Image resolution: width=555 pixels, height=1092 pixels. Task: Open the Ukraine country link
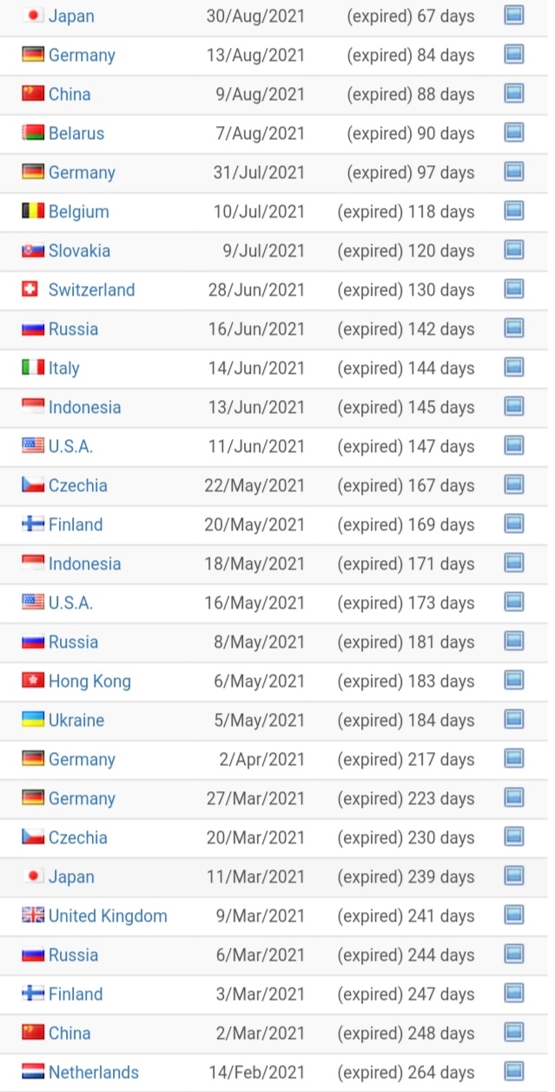pos(76,720)
